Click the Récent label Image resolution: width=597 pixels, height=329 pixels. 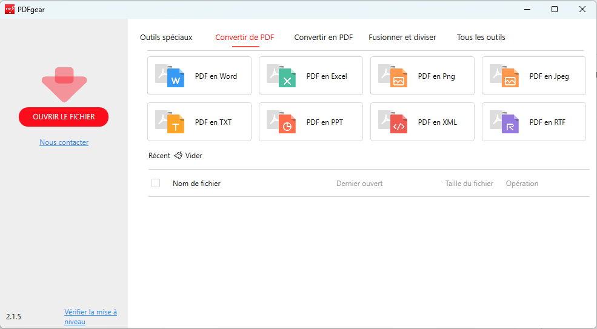click(x=159, y=155)
